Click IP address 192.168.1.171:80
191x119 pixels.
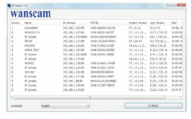74,77
